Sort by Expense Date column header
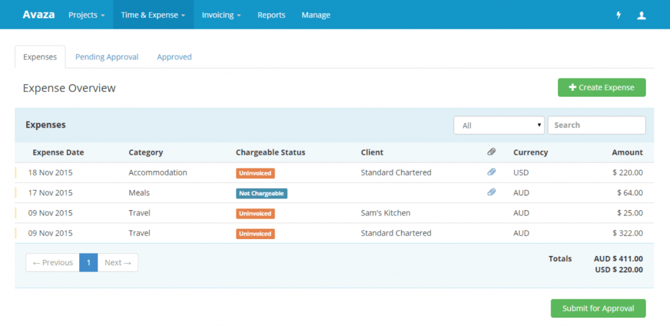The width and height of the screenshot is (670, 335). (x=58, y=152)
